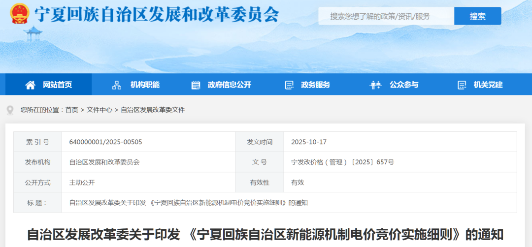Open the 网站首页 navigation tab
The width and height of the screenshot is (532, 247).
pyautogui.click(x=57, y=85)
